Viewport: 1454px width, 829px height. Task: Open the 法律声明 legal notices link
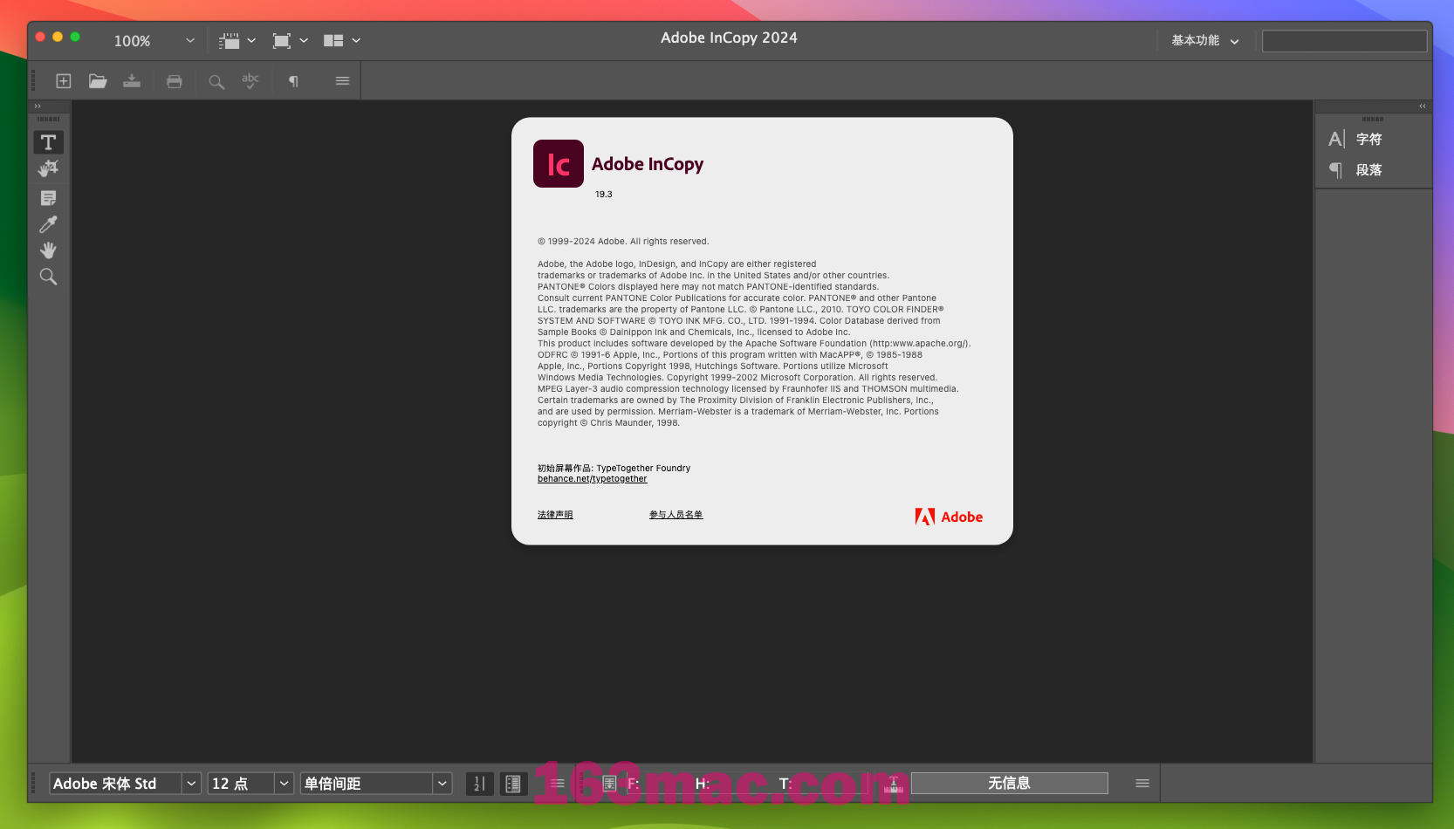tap(555, 515)
